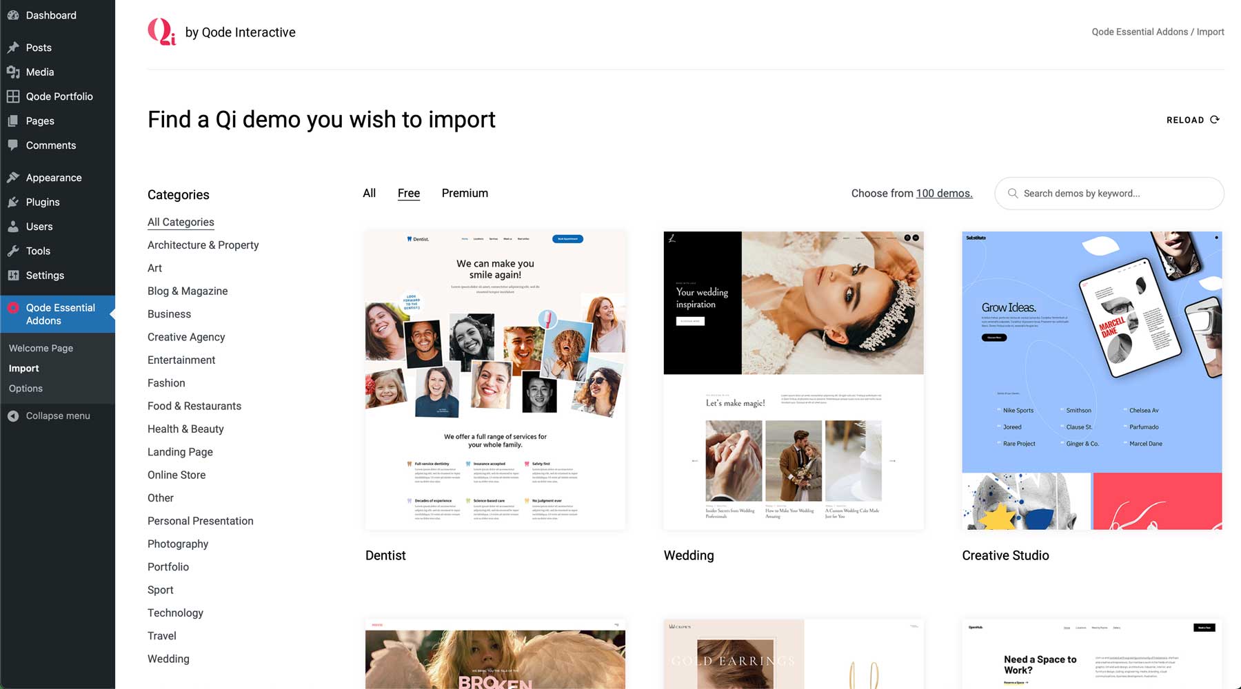1241x689 pixels.
Task: Click the Appearance paintbrush icon
Action: (x=13, y=178)
